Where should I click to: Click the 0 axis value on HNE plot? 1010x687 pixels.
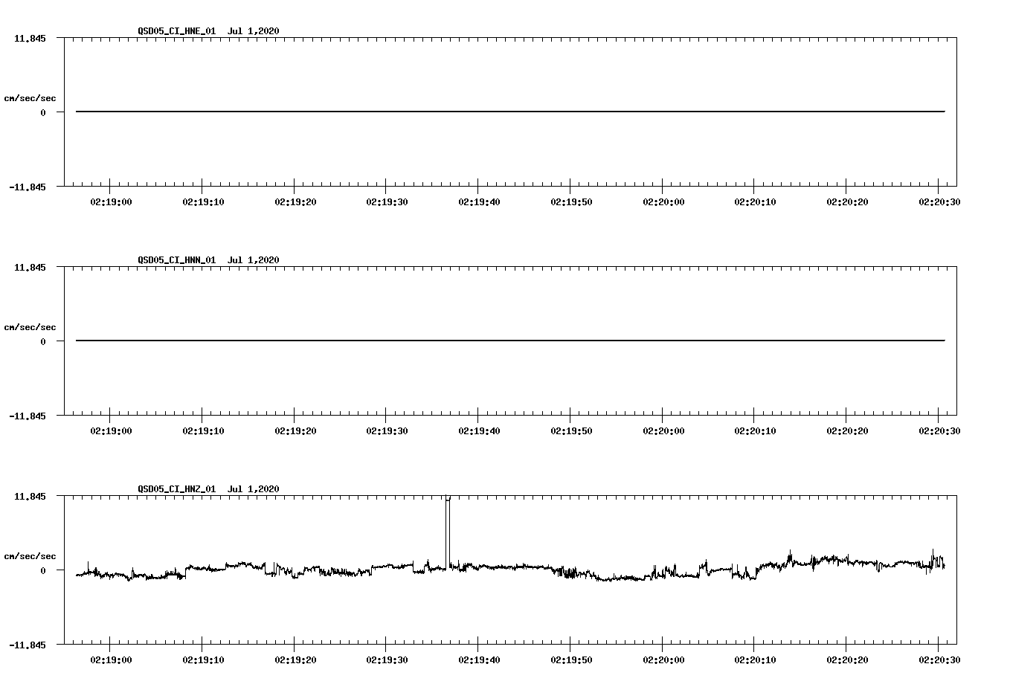click(x=43, y=112)
